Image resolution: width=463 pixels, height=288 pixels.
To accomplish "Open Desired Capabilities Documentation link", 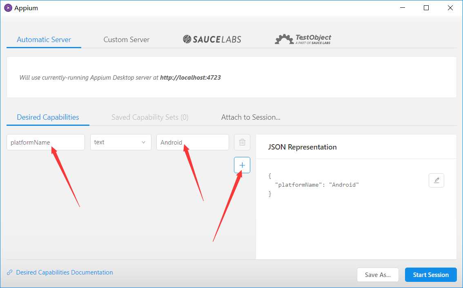I will pyautogui.click(x=65, y=272).
